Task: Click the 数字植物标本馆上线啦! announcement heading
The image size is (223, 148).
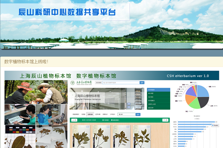Action: pos(26,62)
